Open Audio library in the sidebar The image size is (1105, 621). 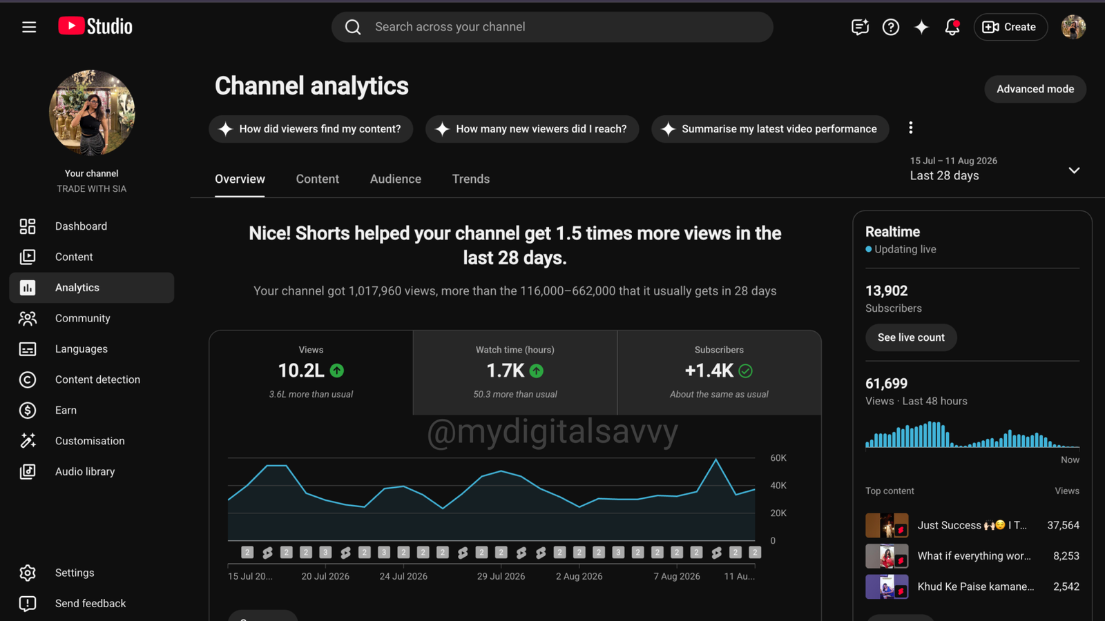[x=92, y=471]
